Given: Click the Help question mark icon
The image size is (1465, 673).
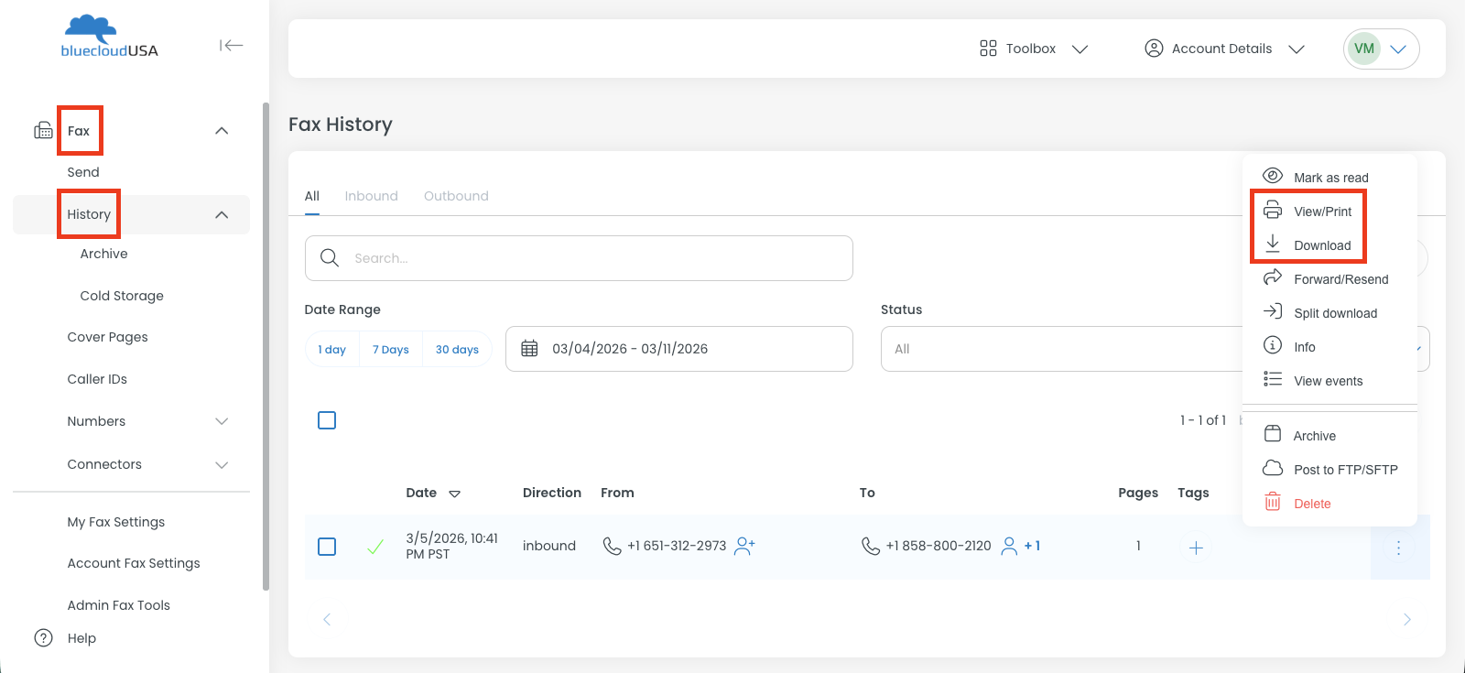Looking at the screenshot, I should tap(43, 638).
